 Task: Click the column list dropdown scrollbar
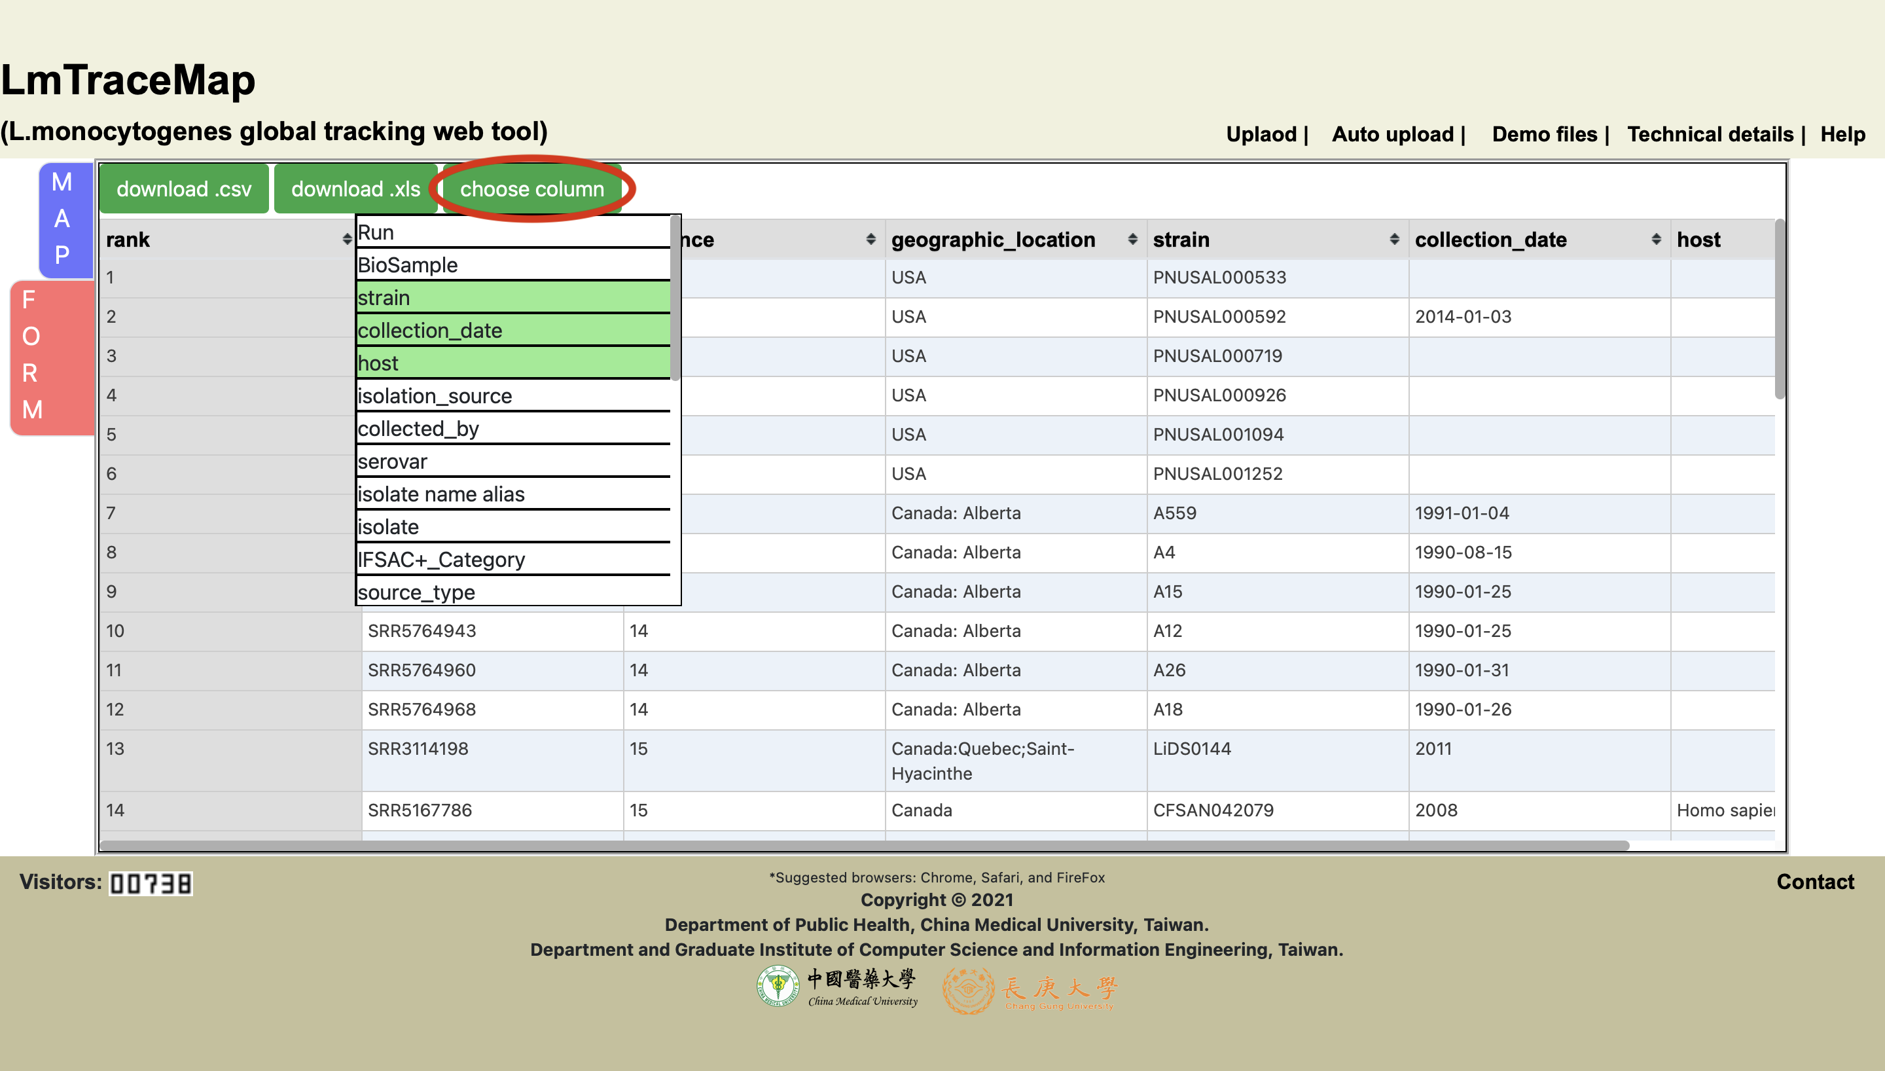pos(675,298)
